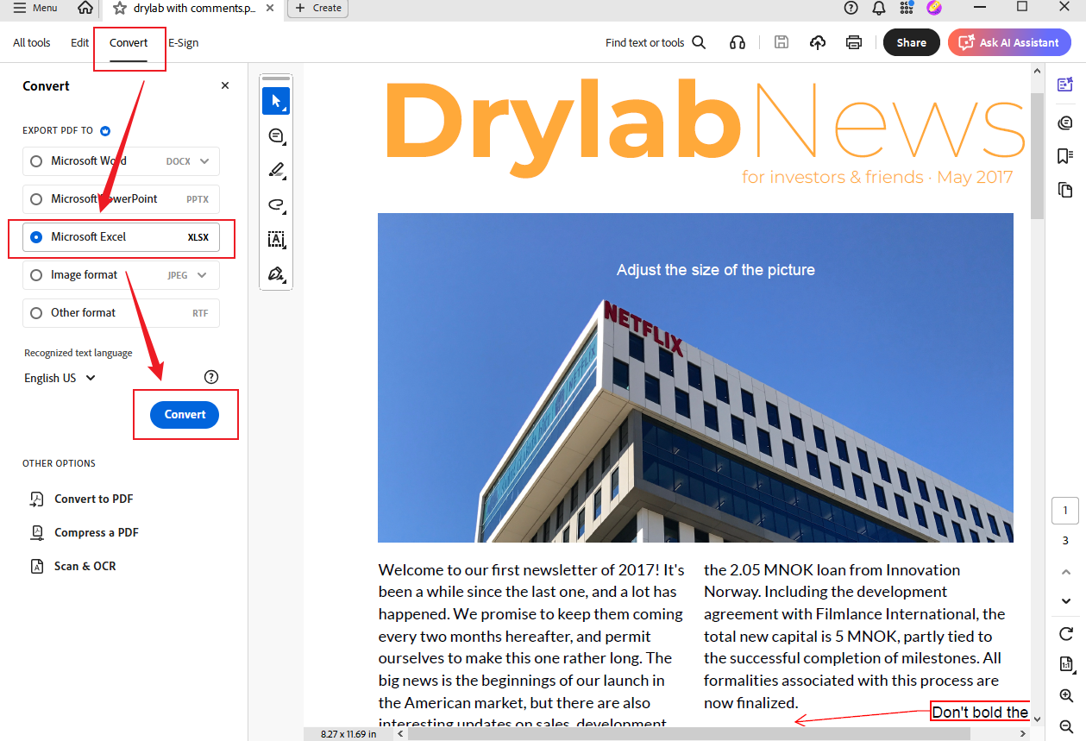
Task: Select Image format JPEG export
Action: [x=35, y=274]
